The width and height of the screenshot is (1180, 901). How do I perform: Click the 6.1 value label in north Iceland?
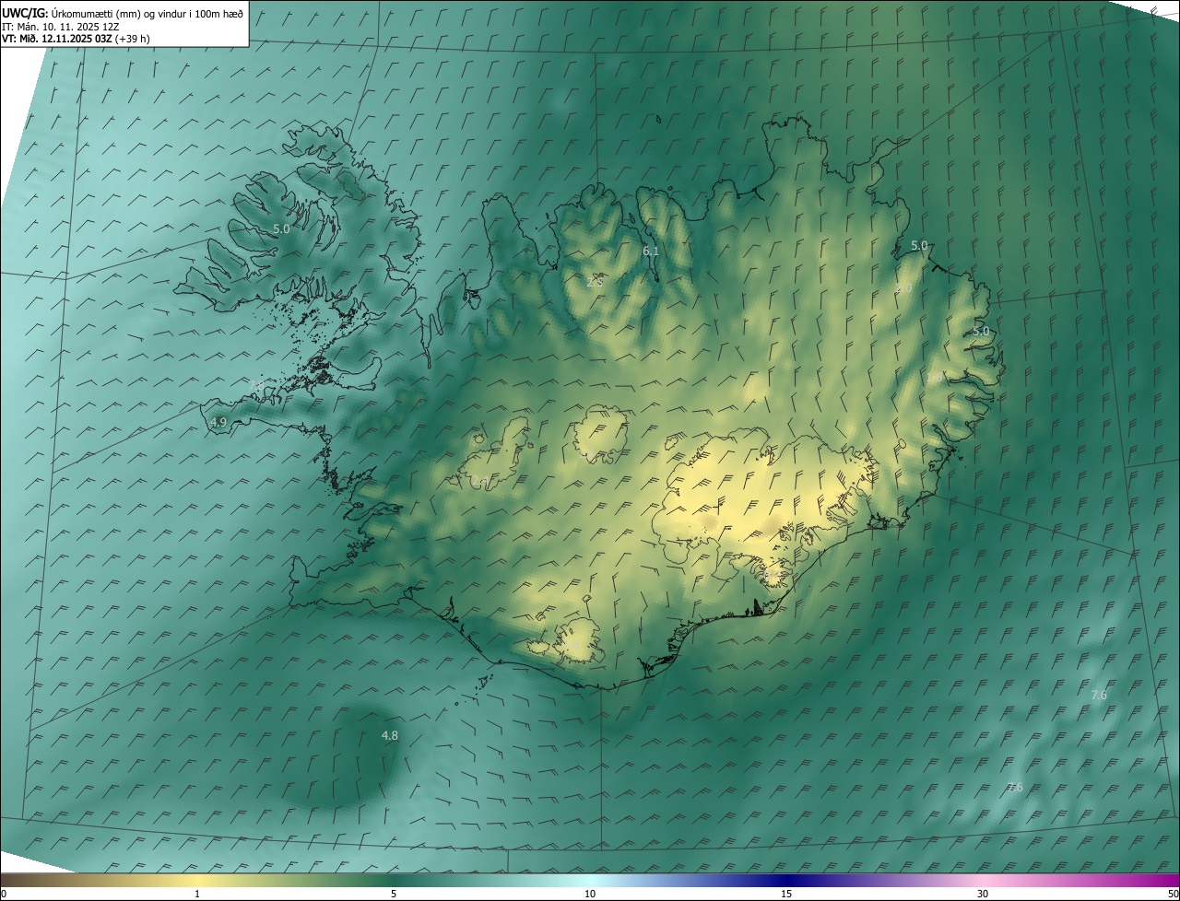click(x=651, y=252)
